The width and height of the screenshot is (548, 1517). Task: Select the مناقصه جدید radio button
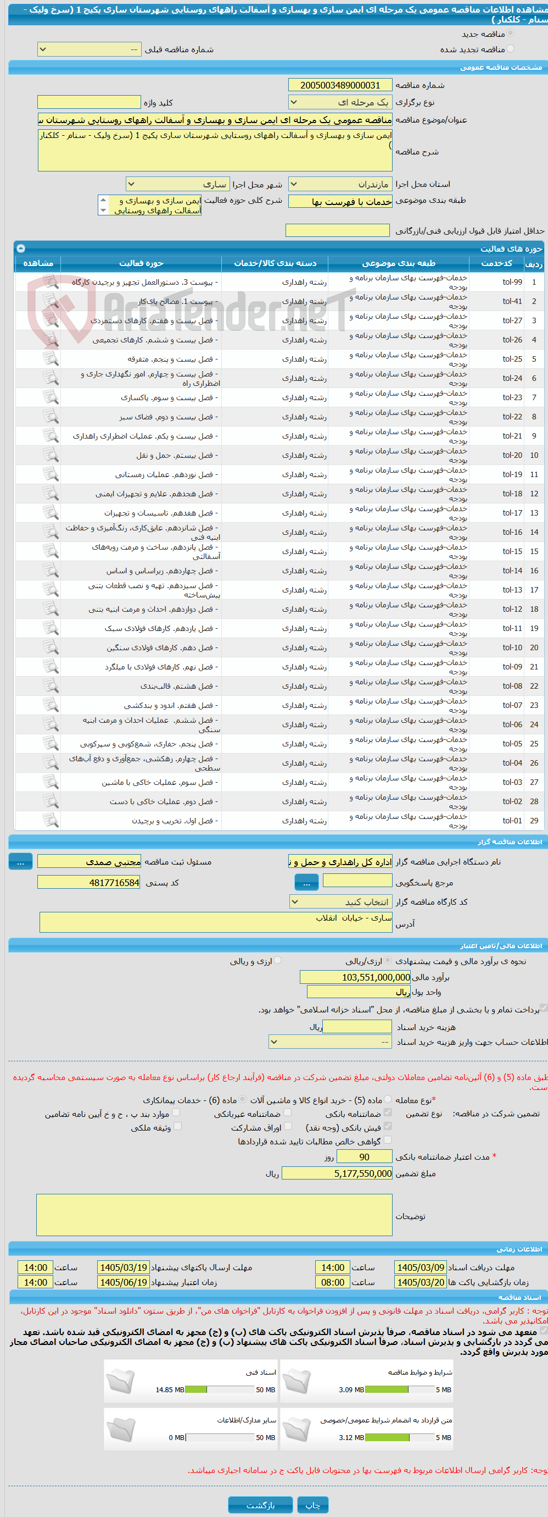[x=510, y=34]
